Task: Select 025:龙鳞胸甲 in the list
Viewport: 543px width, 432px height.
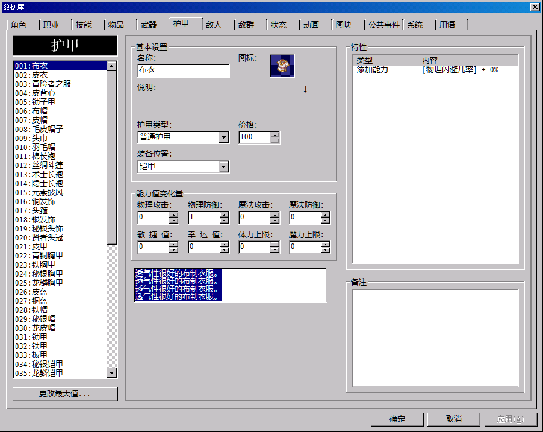Action: [61, 283]
